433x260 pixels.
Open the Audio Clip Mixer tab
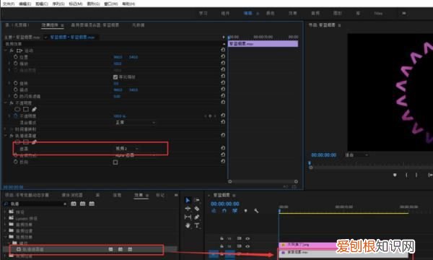95,25
